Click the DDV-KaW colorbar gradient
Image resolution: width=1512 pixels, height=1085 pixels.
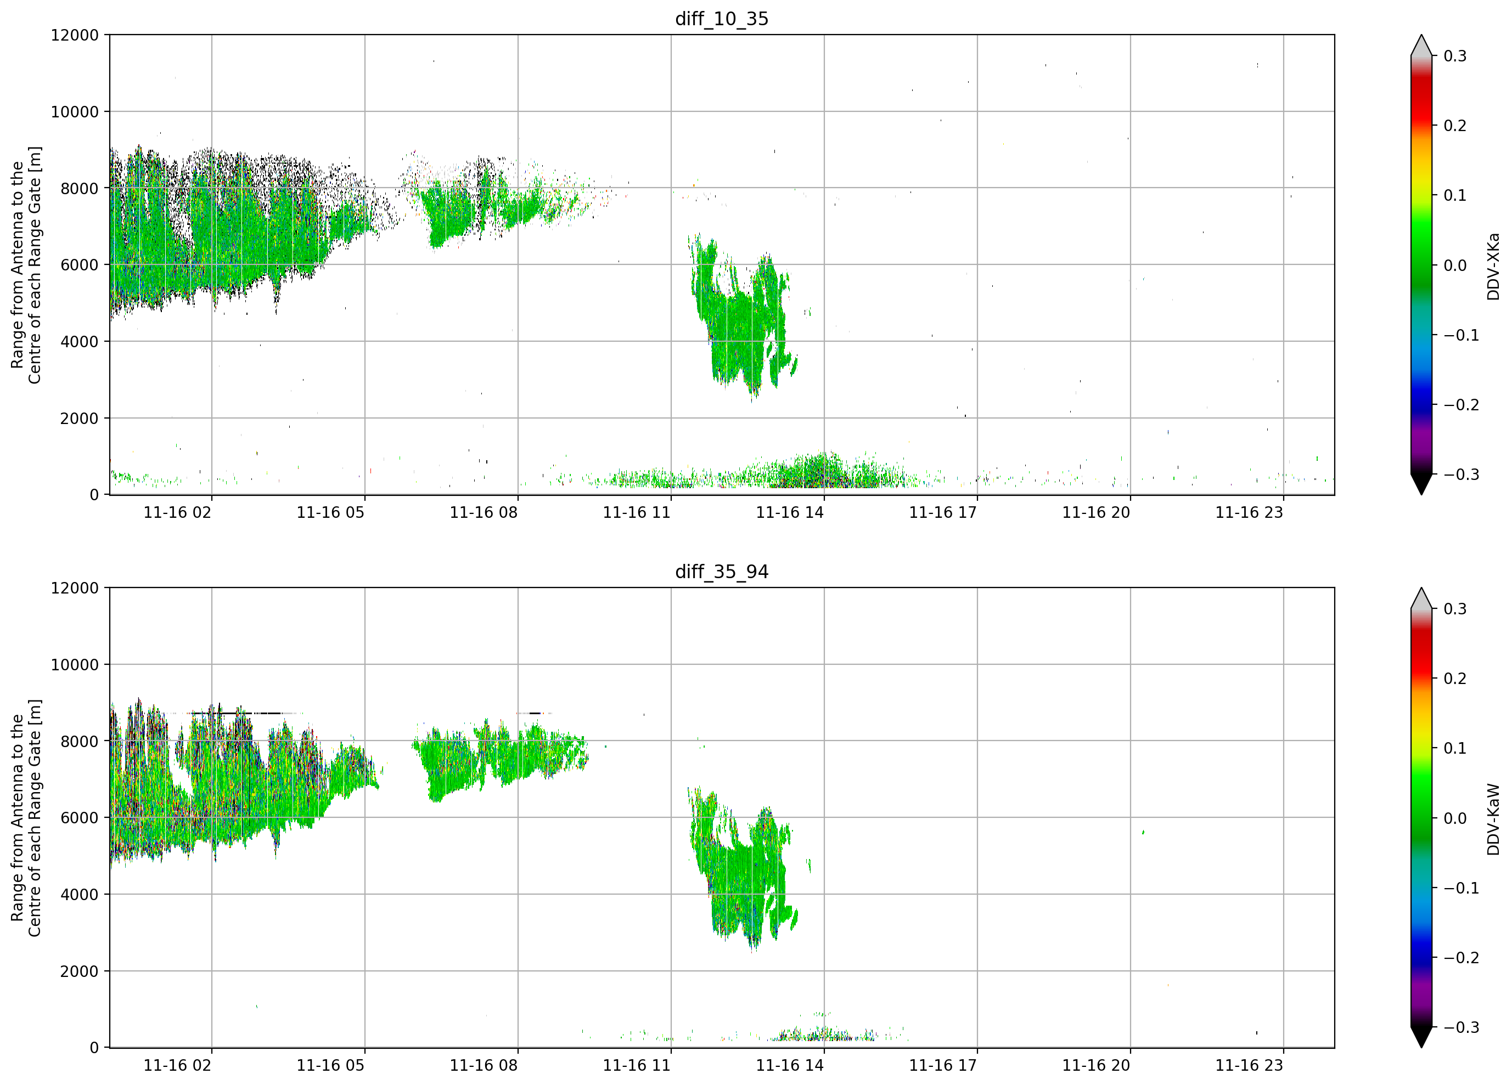point(1421,818)
